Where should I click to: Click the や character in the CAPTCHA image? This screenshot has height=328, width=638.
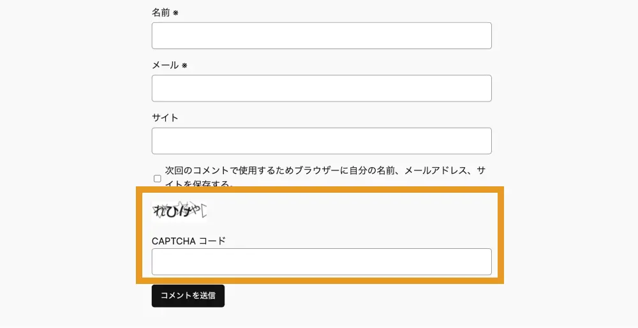196,211
